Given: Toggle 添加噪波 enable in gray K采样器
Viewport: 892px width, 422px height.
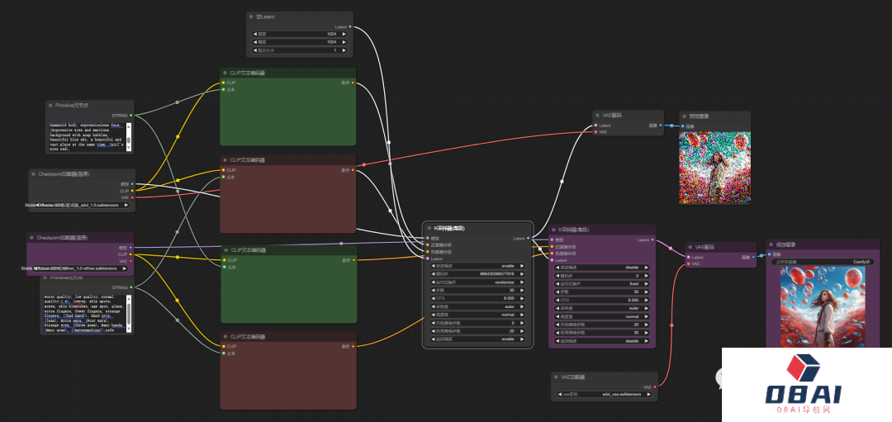Looking at the screenshot, I should pyautogui.click(x=477, y=266).
